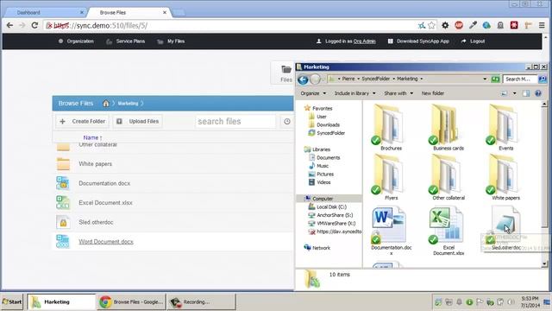Click the Marketing breadcrumb in Browse Files
Image resolution: width=552 pixels, height=311 pixels.
[x=128, y=104]
